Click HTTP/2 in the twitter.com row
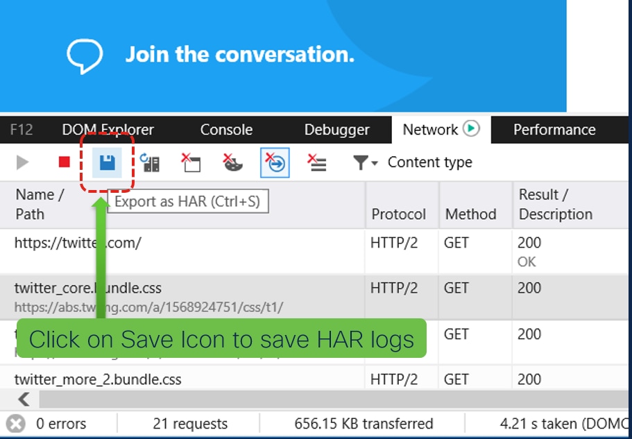The image size is (632, 439). click(x=394, y=243)
